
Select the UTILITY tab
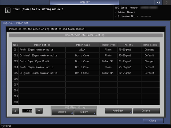pyautogui.click(x=84, y=2)
